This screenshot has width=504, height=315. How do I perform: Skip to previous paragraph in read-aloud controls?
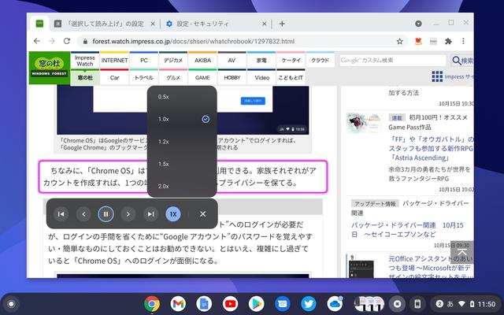61,214
